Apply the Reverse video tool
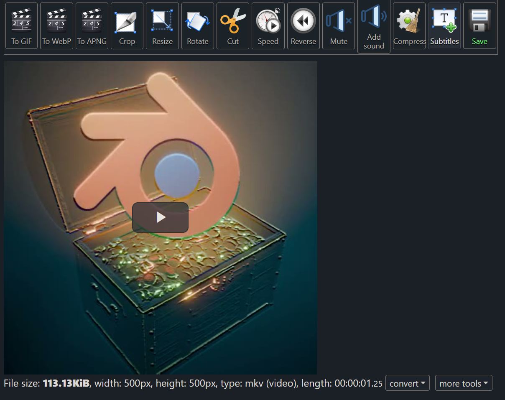Screen dimensions: 505x400 coord(304,26)
